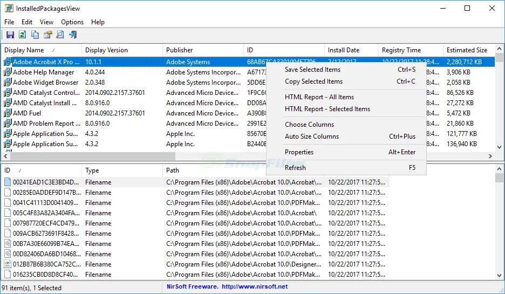Click the Refresh toolbar icon
The image size is (505, 294).
[x=22, y=35]
